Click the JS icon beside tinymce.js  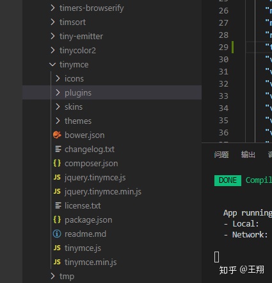click(57, 248)
